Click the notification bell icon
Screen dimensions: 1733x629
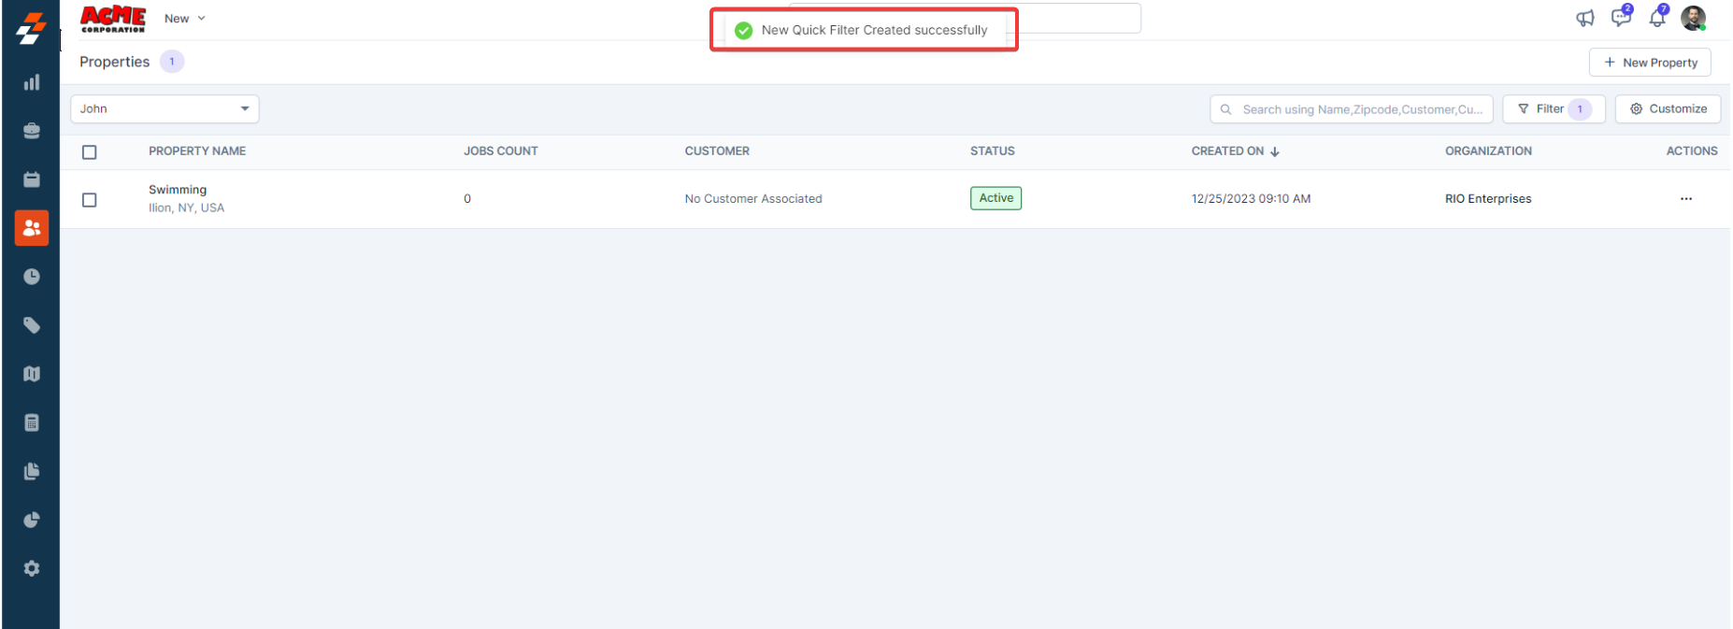coord(1657,17)
